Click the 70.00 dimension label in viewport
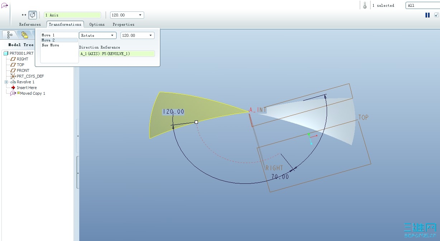 pos(280,176)
